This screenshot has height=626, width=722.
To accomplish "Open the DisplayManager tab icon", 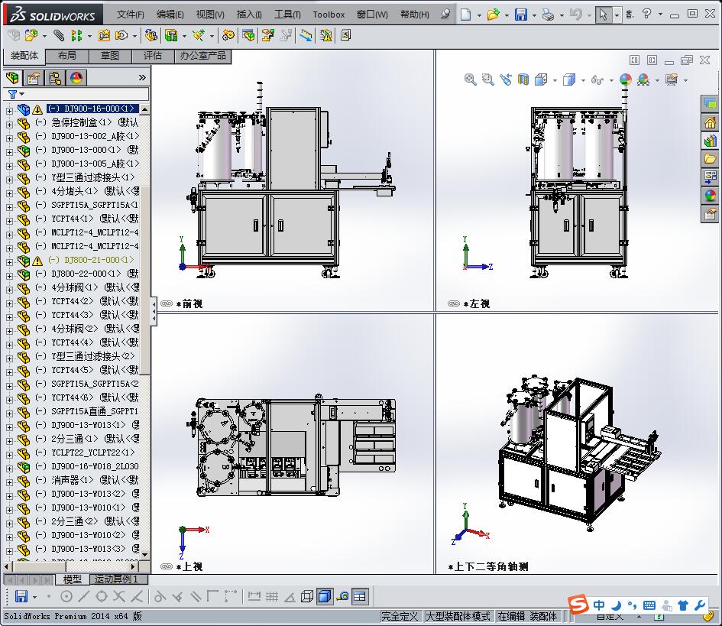I will pyautogui.click(x=76, y=78).
